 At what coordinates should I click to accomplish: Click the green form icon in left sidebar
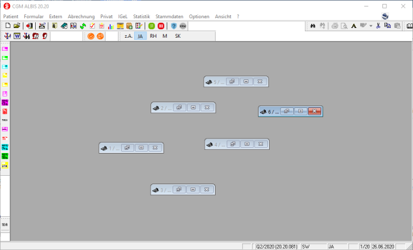[x=5, y=58]
